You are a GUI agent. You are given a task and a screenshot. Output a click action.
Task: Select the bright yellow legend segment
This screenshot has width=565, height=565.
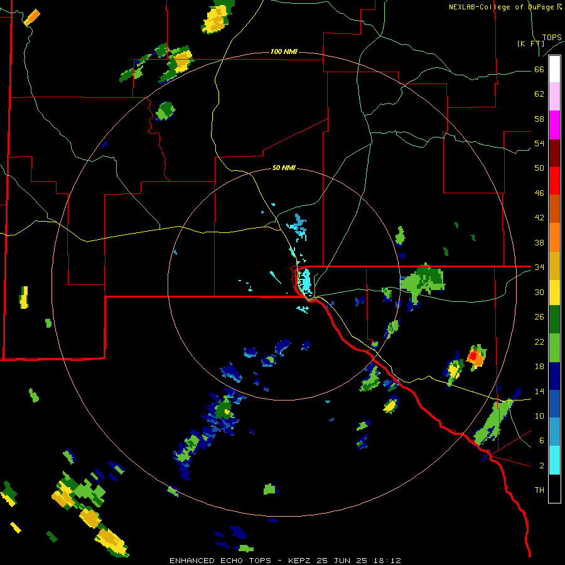[x=554, y=292]
